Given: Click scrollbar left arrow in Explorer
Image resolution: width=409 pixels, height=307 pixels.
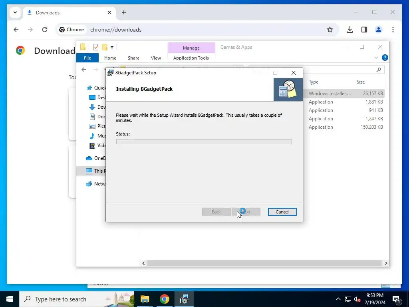Looking at the screenshot, I should click(x=143, y=263).
